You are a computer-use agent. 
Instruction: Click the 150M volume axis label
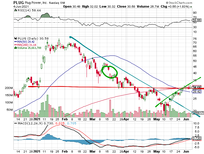(x=9, y=95)
